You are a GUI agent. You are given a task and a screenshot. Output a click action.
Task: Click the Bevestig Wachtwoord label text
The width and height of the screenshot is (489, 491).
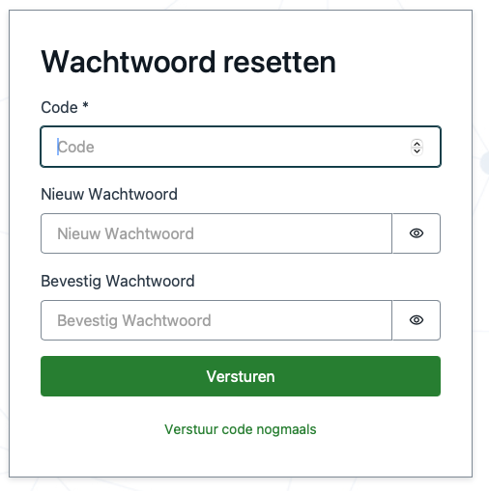(x=118, y=281)
